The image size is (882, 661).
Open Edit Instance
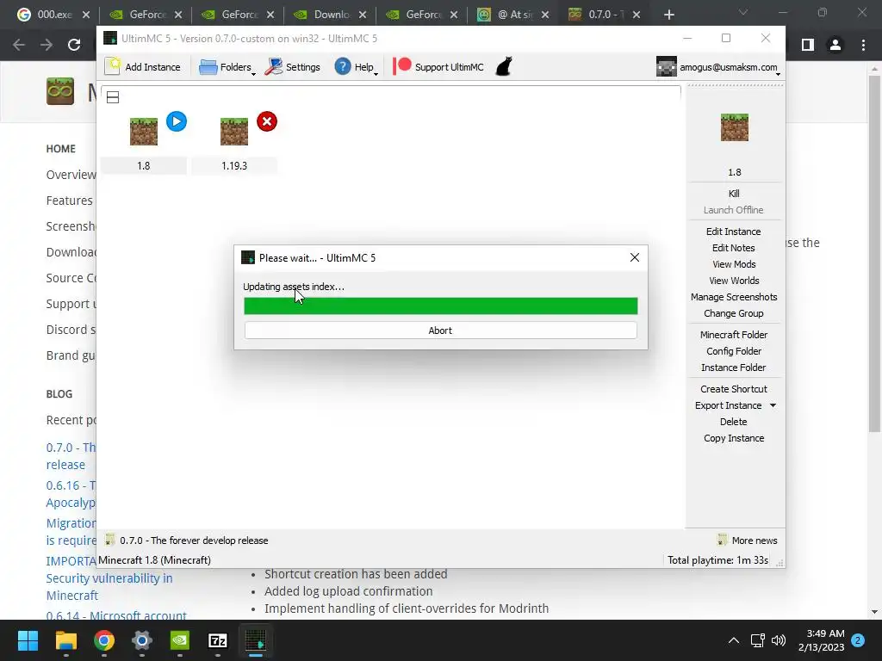(x=734, y=232)
